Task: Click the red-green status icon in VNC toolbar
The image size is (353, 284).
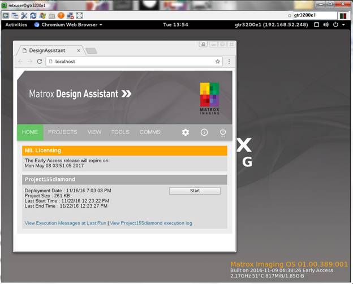Action: tap(343, 16)
